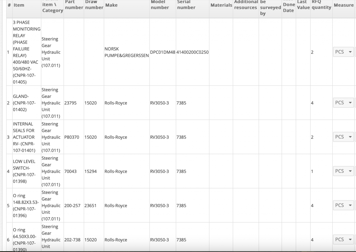Select the Model number column header

point(160,5)
